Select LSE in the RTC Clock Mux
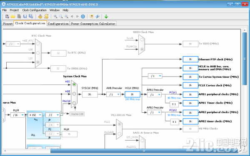This screenshot has width=250, height=156. [38, 53]
